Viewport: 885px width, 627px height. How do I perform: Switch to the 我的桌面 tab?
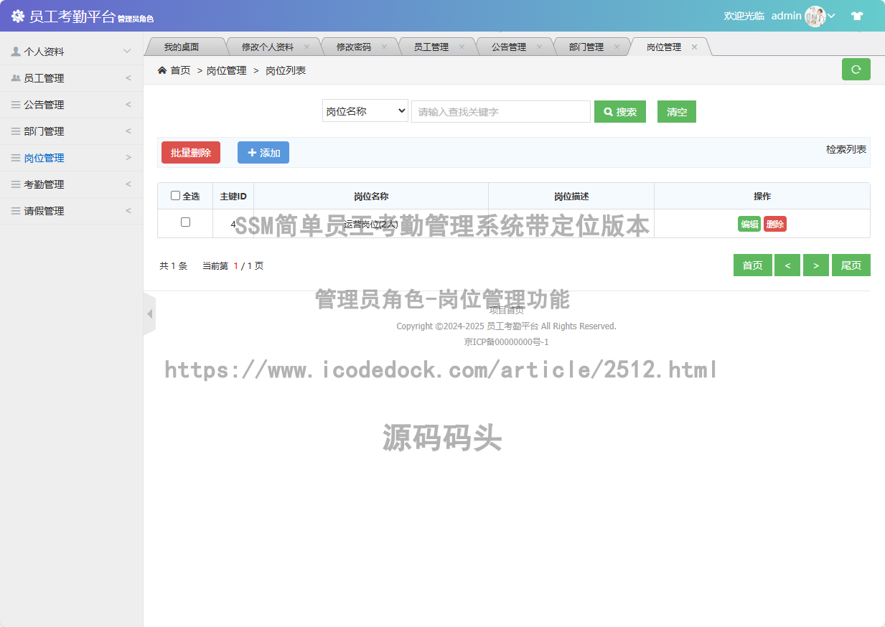pos(181,47)
